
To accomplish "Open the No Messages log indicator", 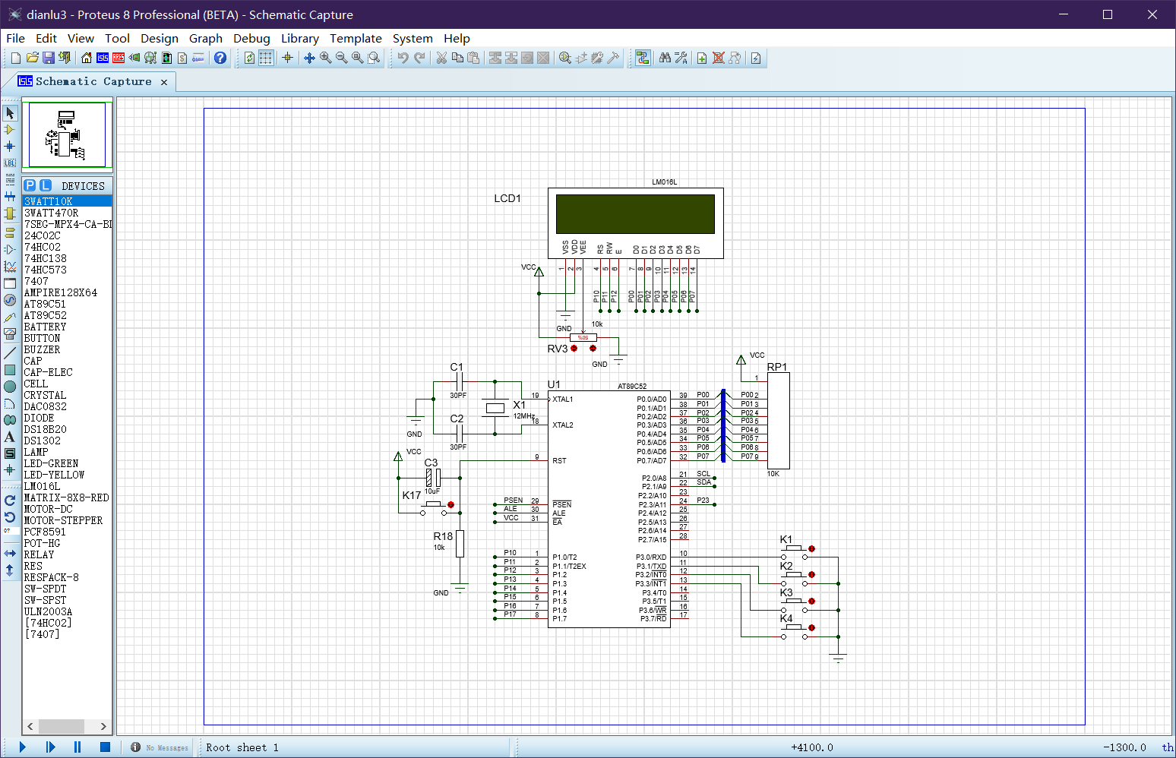I will [160, 747].
